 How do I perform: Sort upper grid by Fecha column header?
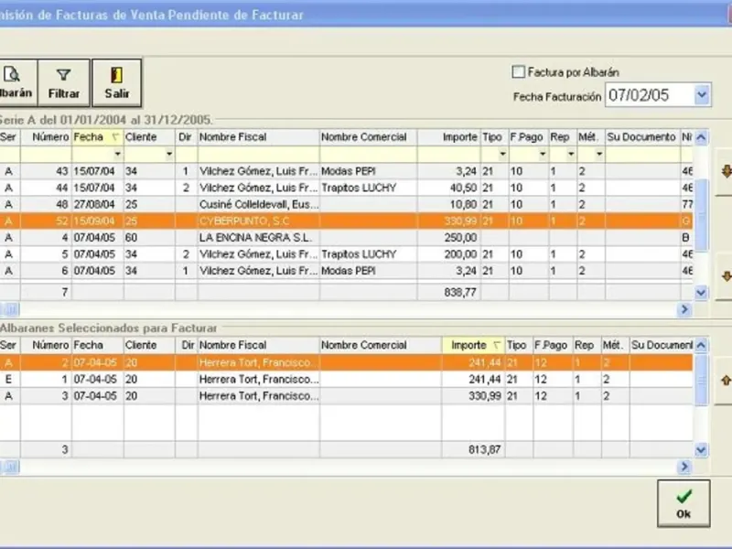click(97, 137)
